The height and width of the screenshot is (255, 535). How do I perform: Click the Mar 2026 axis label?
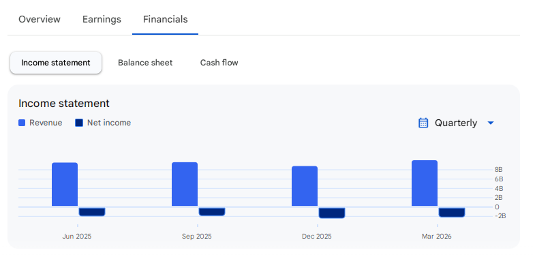click(x=436, y=237)
